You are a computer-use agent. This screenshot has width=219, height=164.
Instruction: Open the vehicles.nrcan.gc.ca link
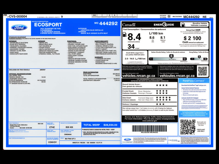[139, 76]
